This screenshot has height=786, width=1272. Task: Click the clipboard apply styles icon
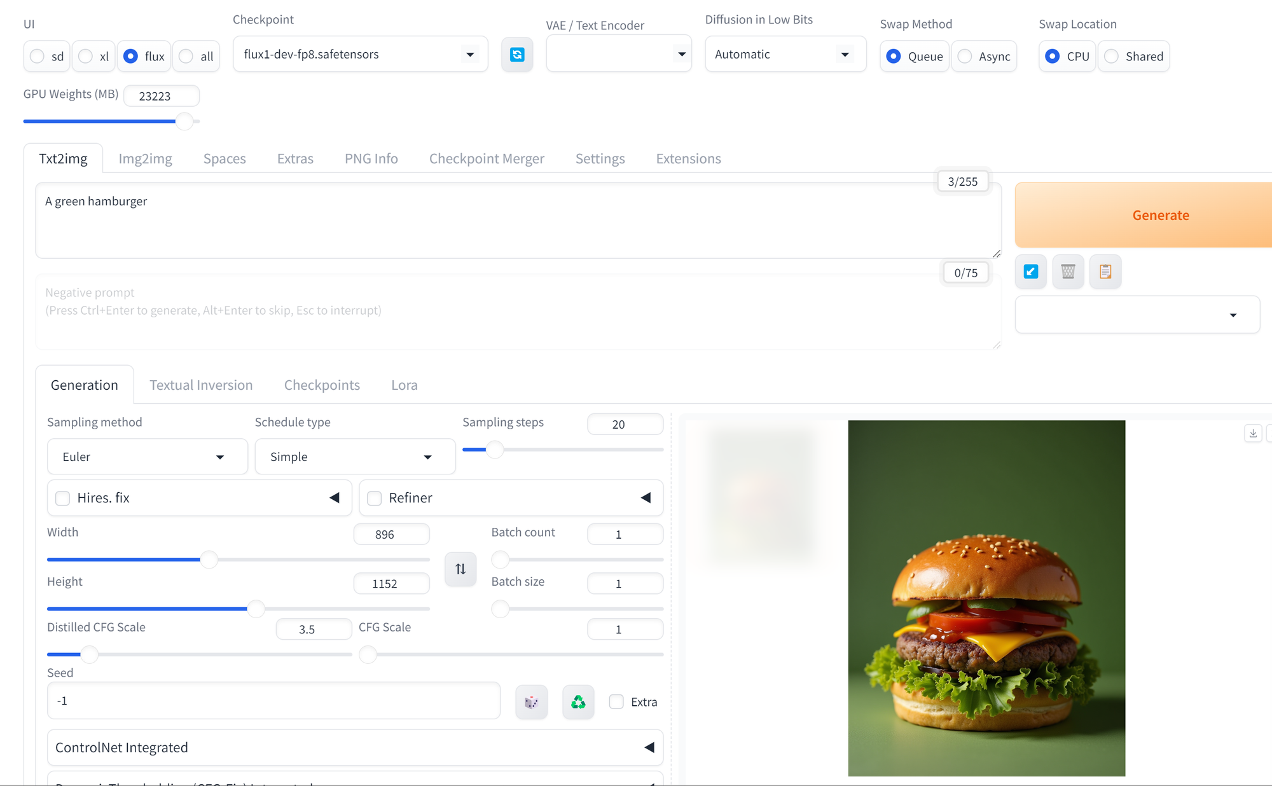[x=1105, y=272]
